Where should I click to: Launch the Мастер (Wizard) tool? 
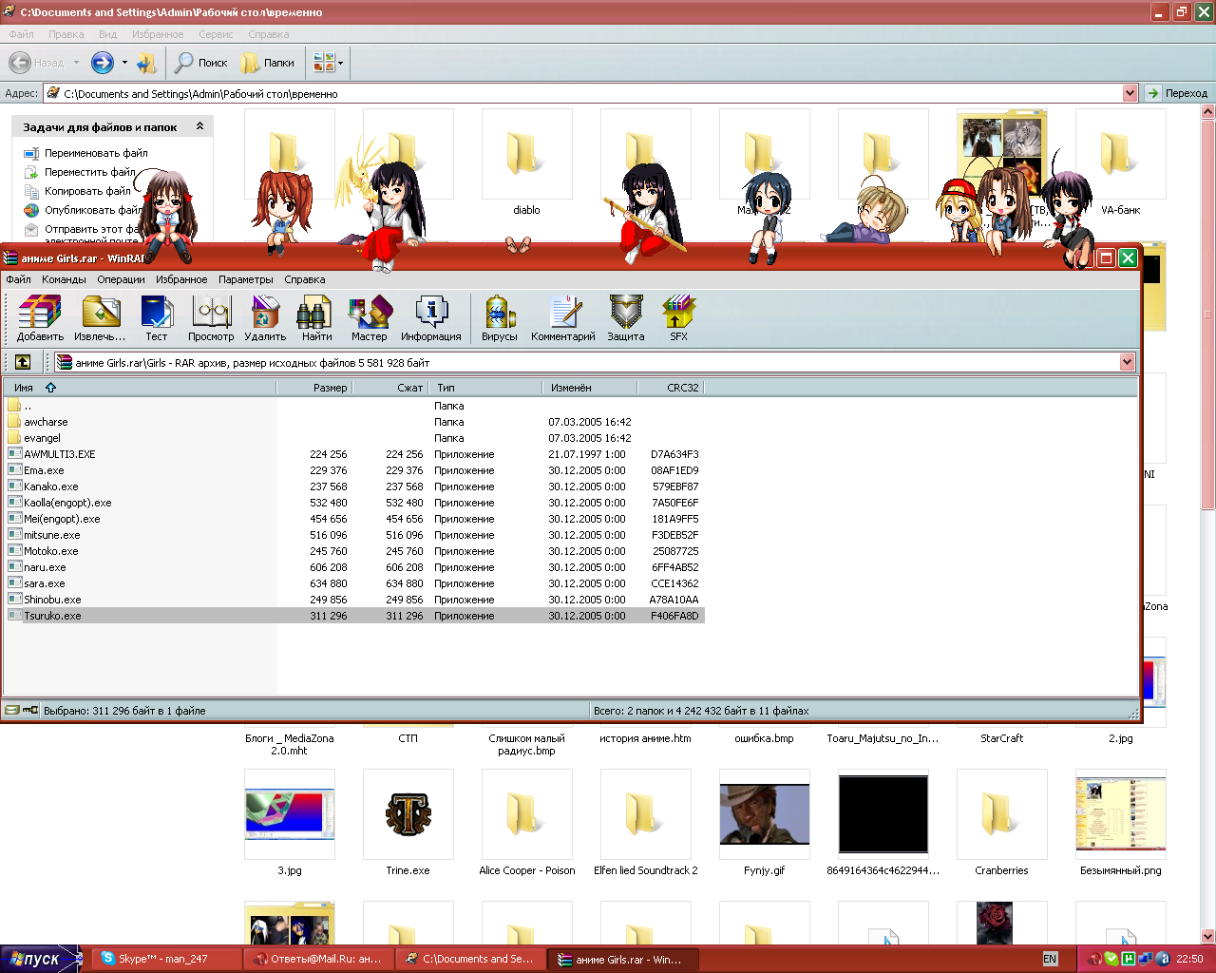(x=369, y=317)
